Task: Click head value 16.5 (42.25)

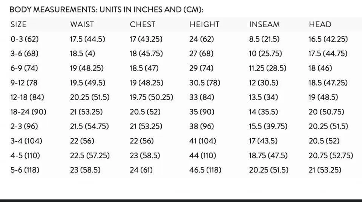Action: [328, 39]
